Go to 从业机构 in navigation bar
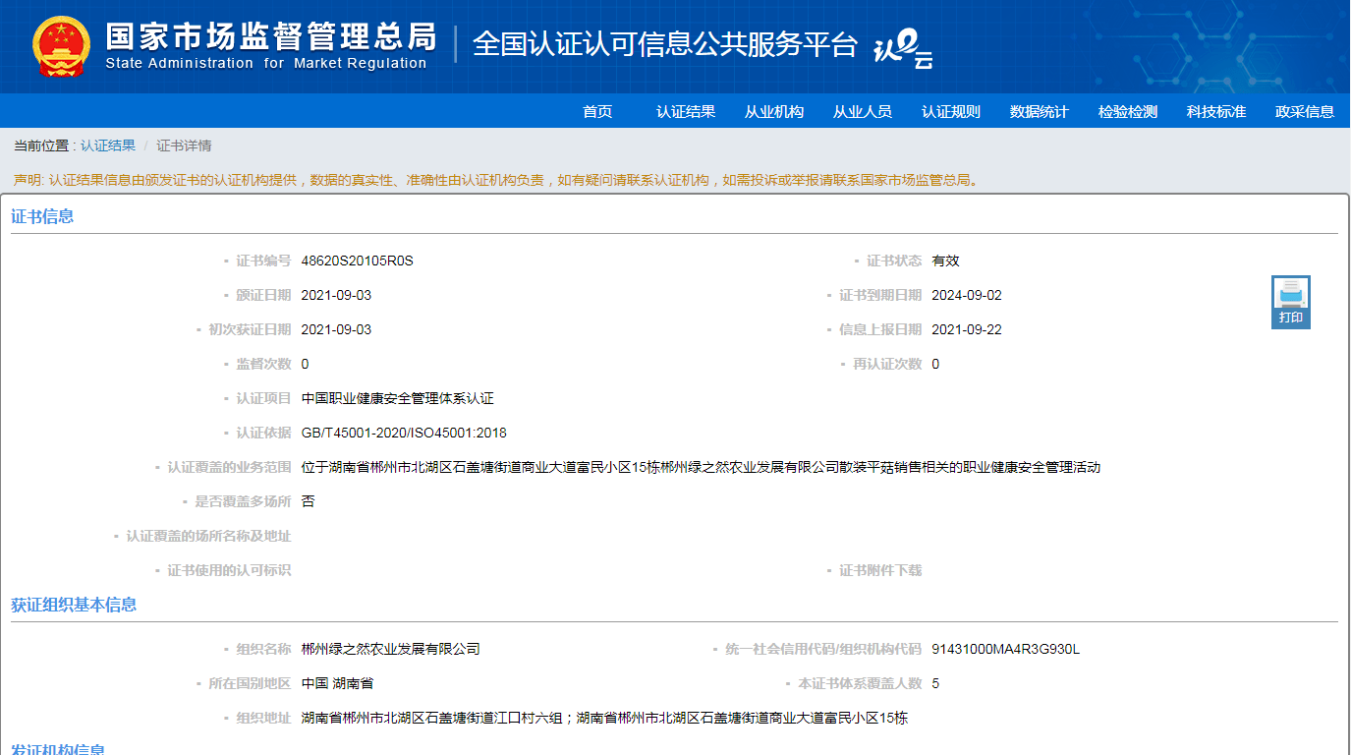This screenshot has height=755, width=1351. pos(774,112)
